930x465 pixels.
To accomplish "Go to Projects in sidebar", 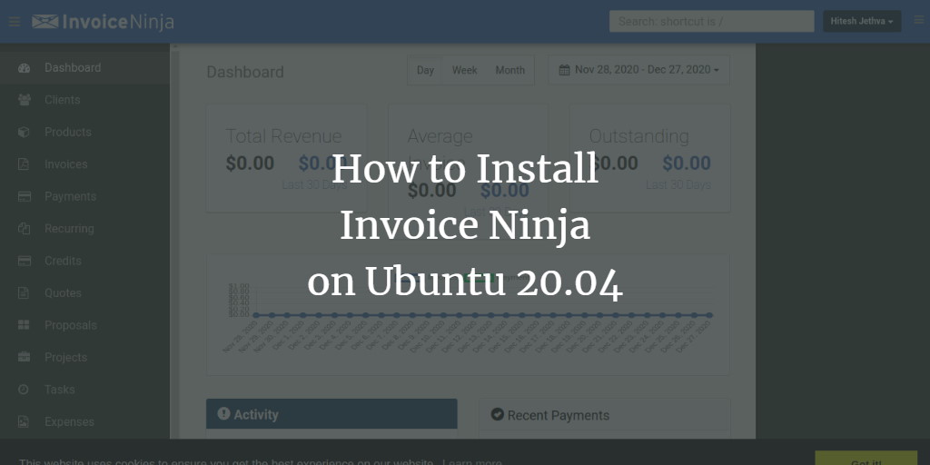I will 84,357.
